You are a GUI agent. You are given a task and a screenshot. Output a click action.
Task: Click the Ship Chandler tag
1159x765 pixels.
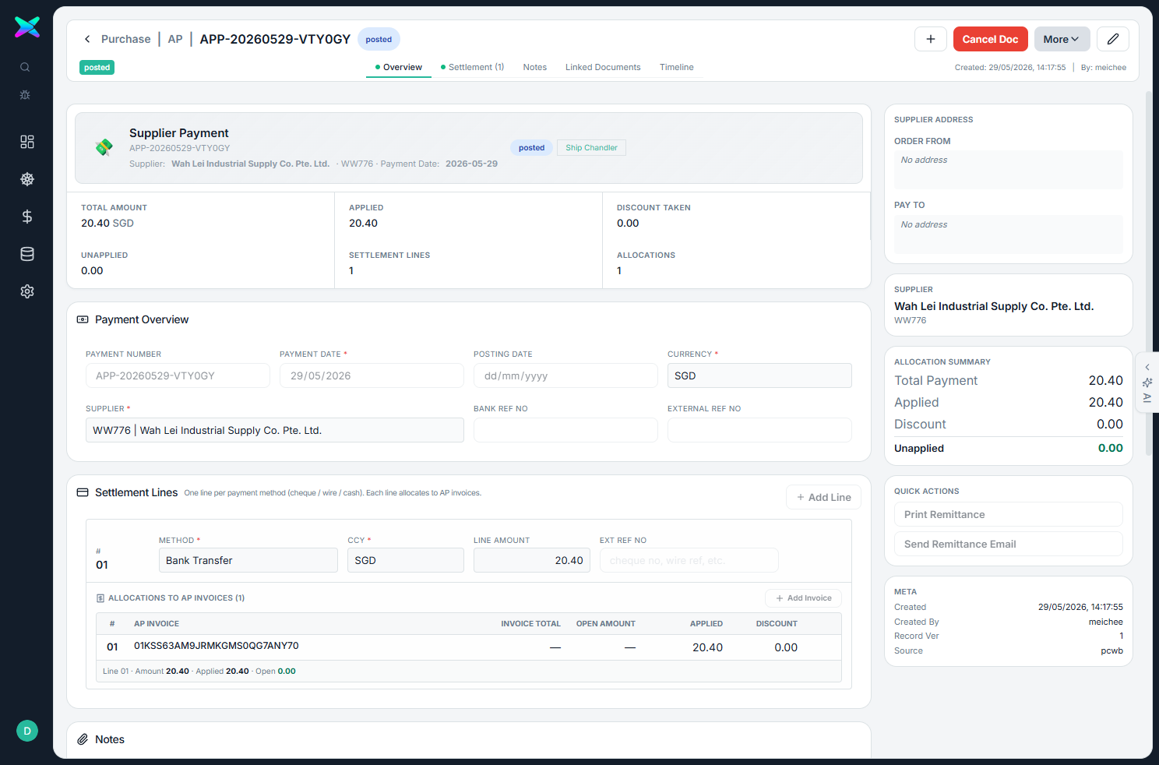coord(591,147)
